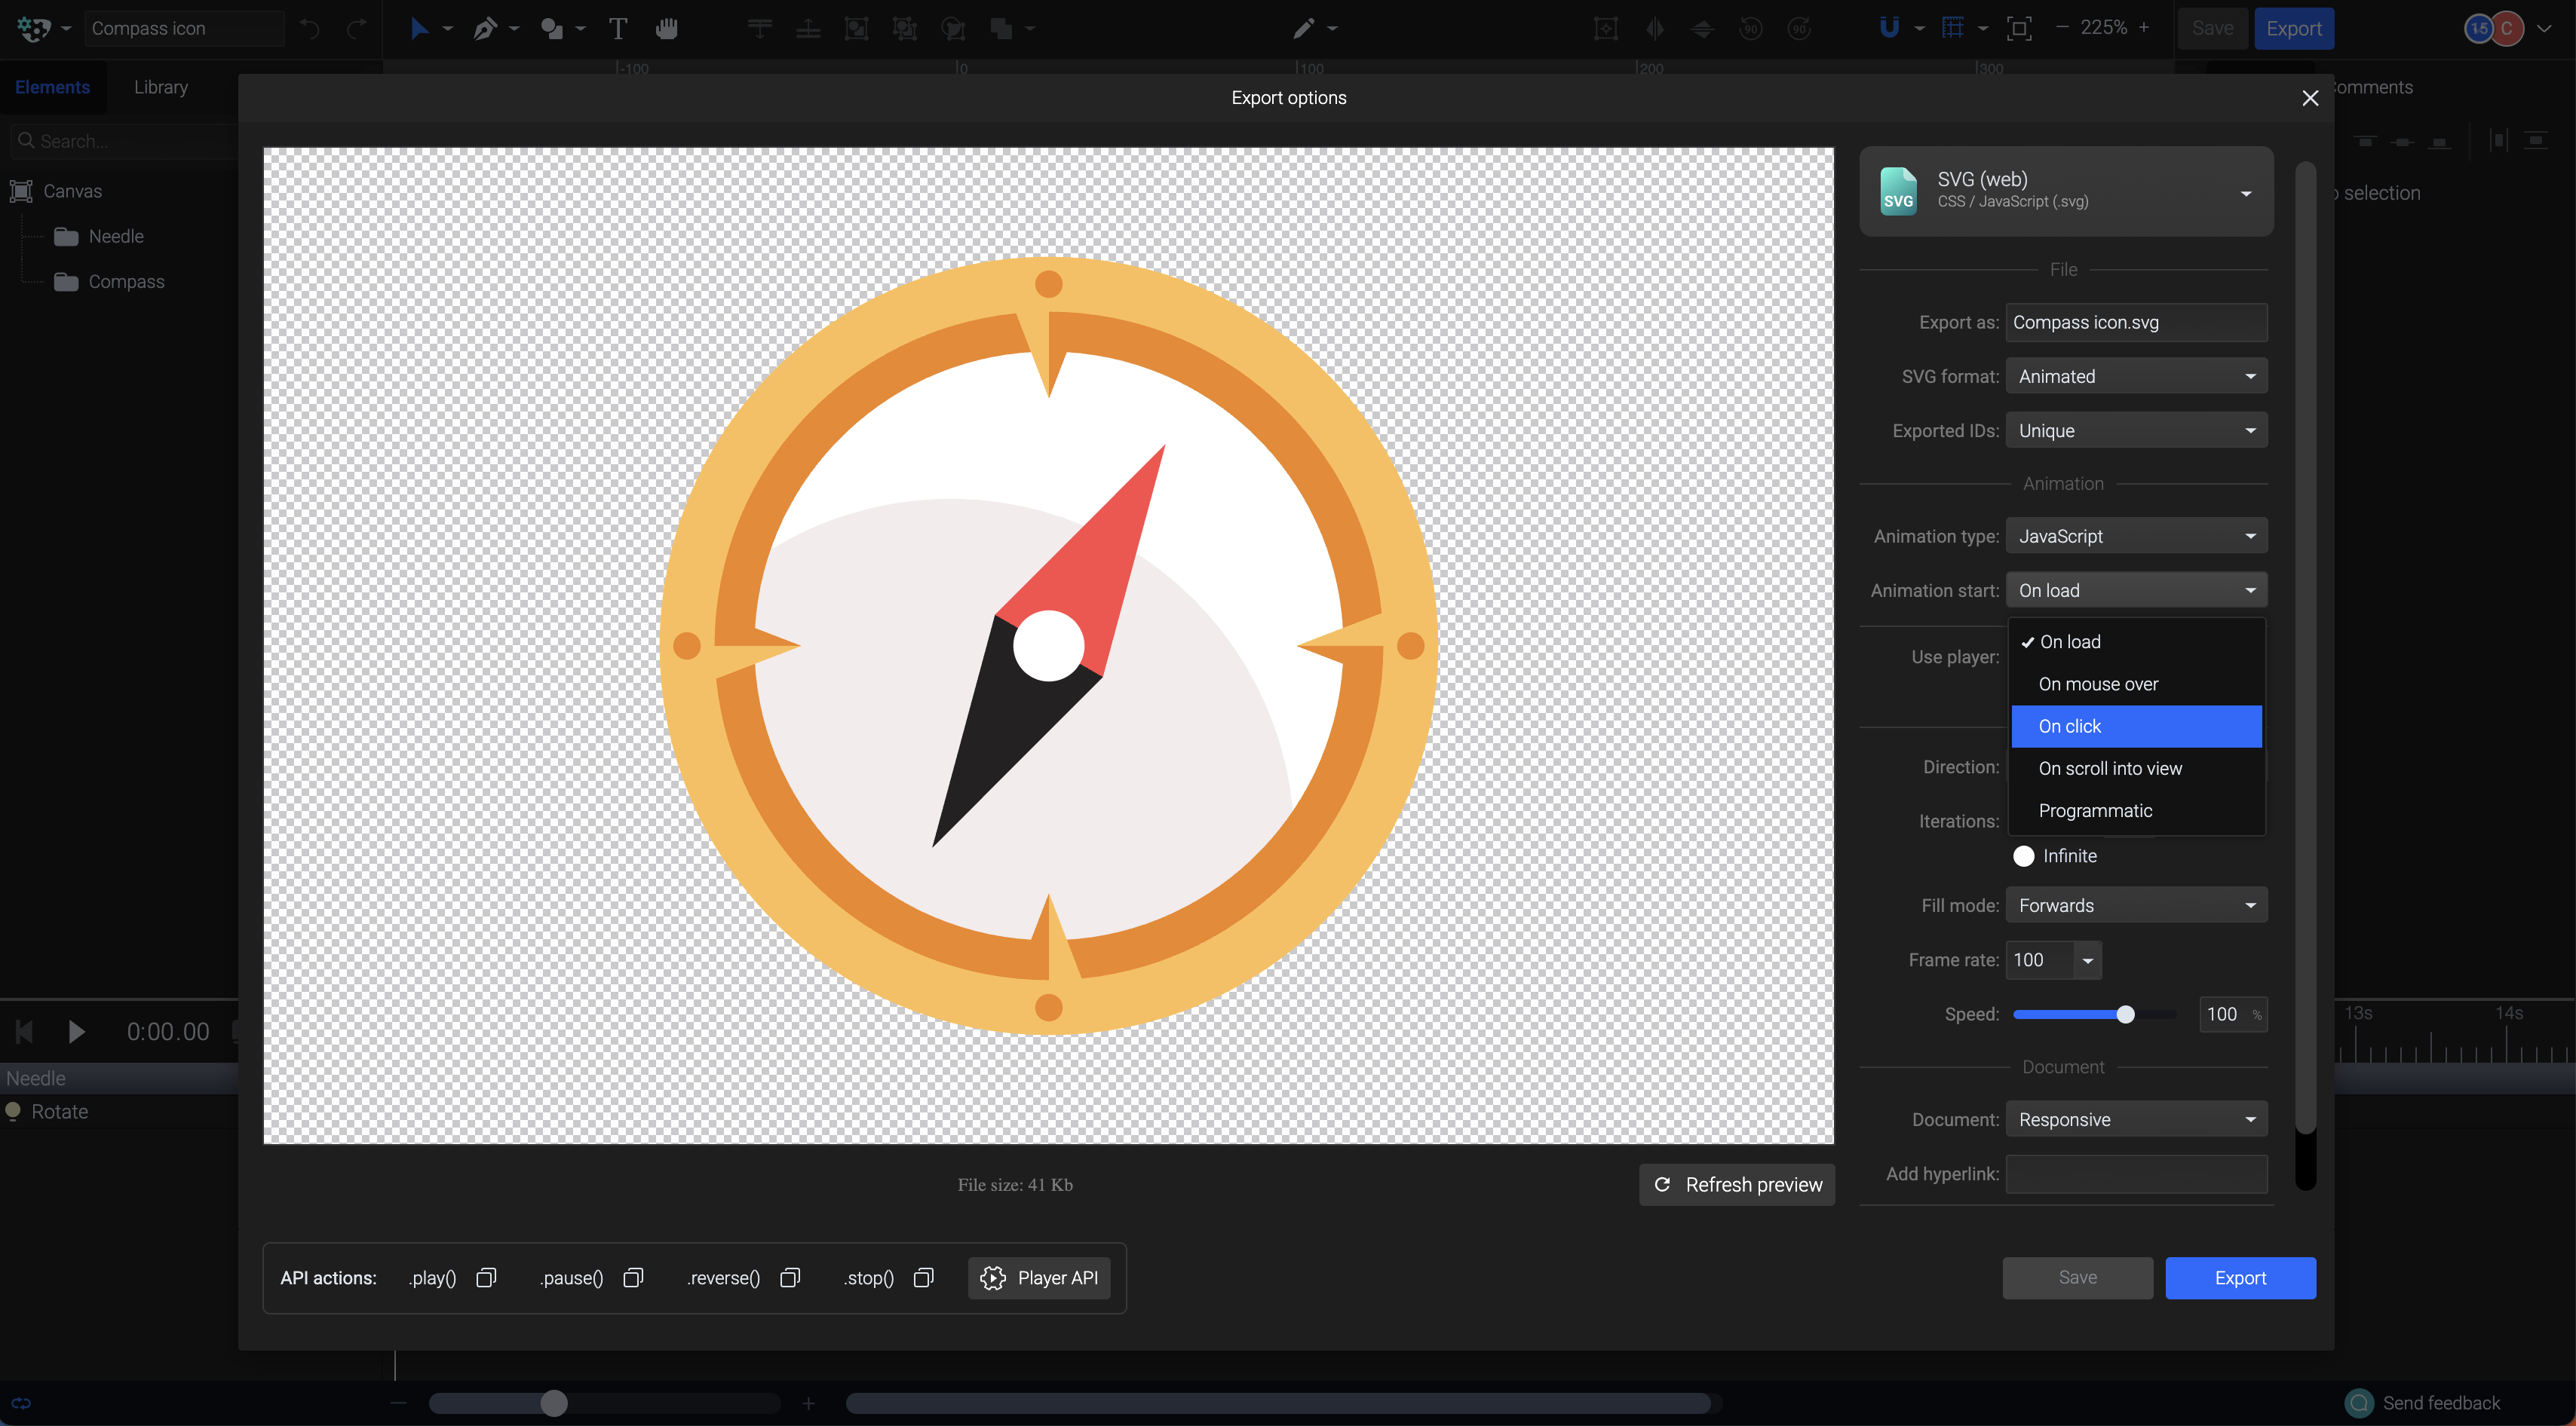Viewport: 2576px width, 1426px height.
Task: Click the play button in timeline
Action: pyautogui.click(x=76, y=1031)
